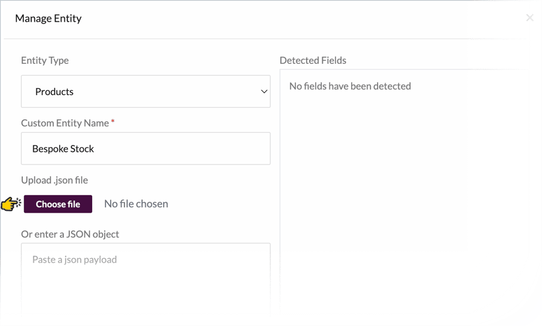Open the Products entity type dropdown
This screenshot has height=326, width=542.
[146, 91]
